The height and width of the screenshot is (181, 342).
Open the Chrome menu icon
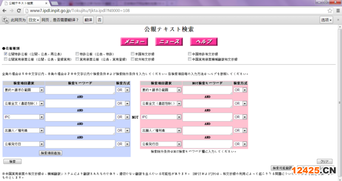pos(338,10)
